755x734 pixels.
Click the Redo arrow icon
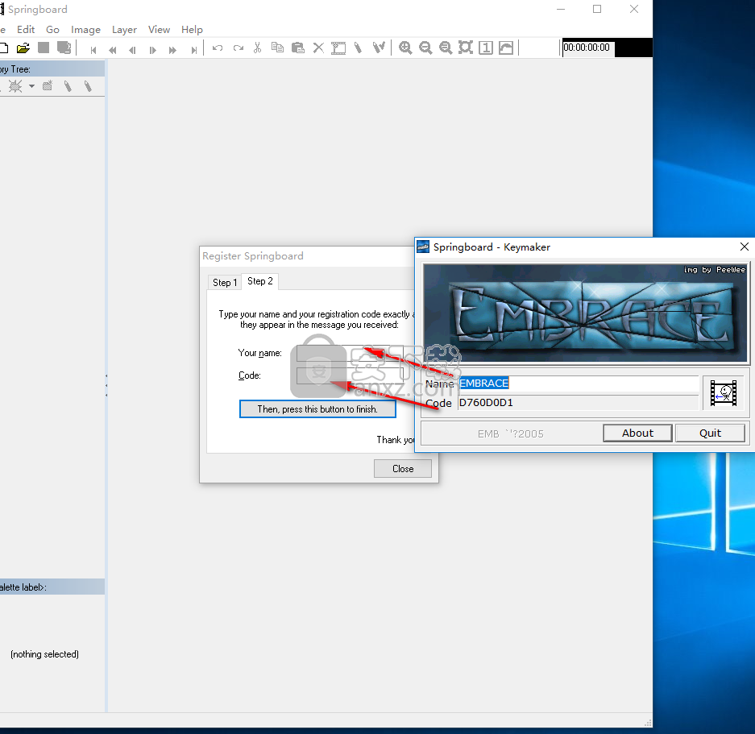(239, 48)
